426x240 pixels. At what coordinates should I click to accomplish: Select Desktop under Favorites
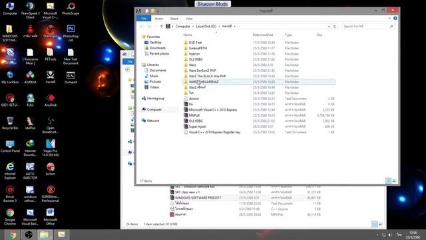(x=155, y=43)
